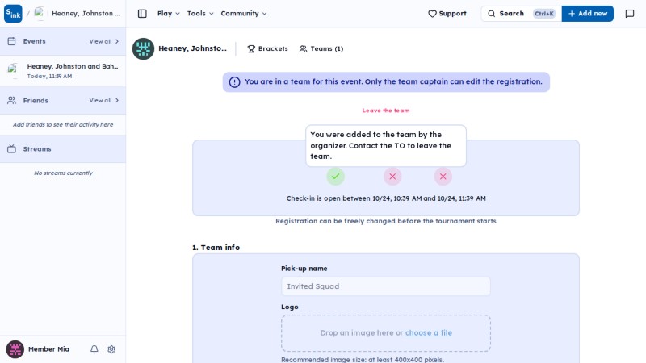This screenshot has width=646, height=363.
Task: Open the Sink home logo
Action: (13, 14)
